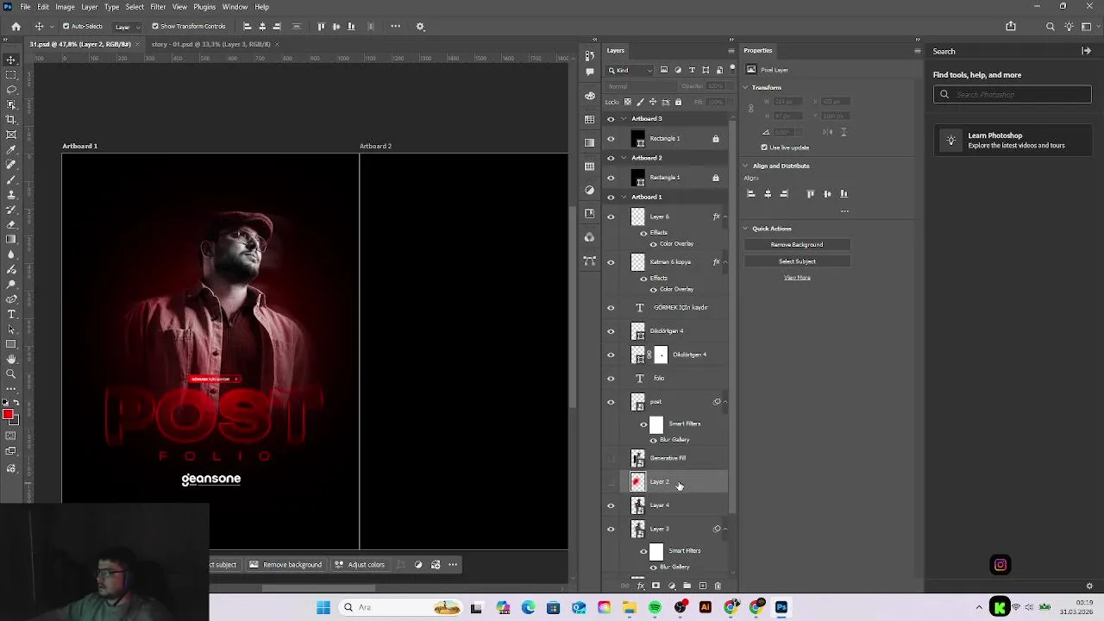Click Remove Background in Quick Actions
Image resolution: width=1104 pixels, height=621 pixels.
[796, 245]
